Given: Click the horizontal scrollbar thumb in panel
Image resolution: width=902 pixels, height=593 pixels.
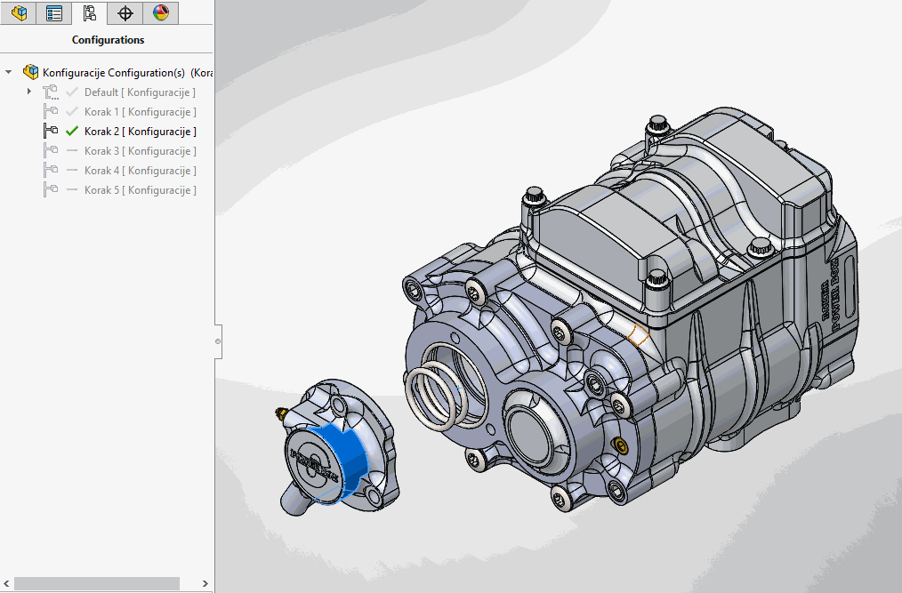Looking at the screenshot, I should click(96, 583).
